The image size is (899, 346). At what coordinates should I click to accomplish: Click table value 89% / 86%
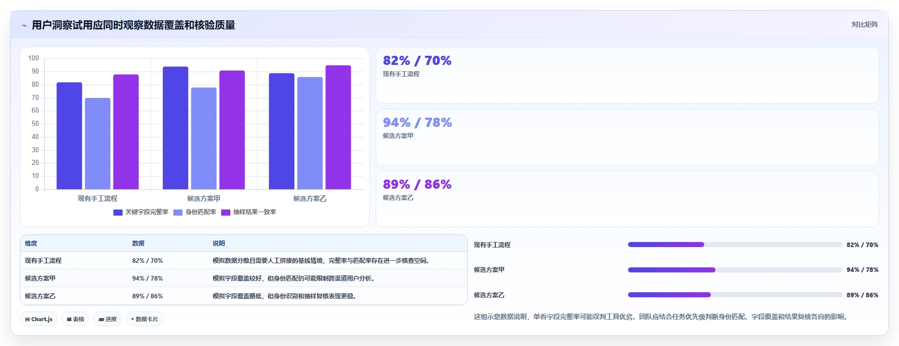coord(147,296)
